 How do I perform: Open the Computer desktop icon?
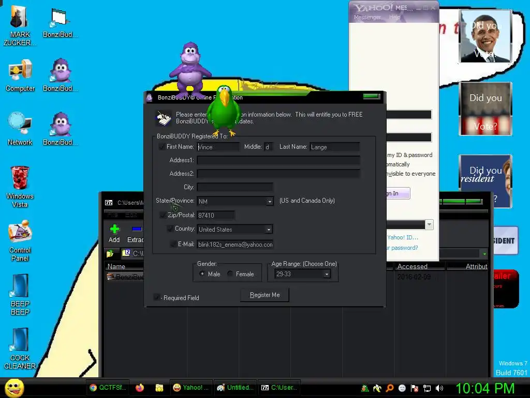click(20, 75)
